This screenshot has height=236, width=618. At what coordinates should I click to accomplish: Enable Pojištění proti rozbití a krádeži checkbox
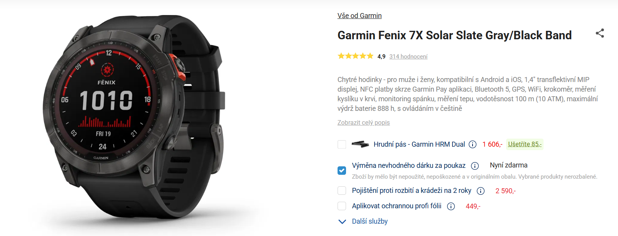342,191
